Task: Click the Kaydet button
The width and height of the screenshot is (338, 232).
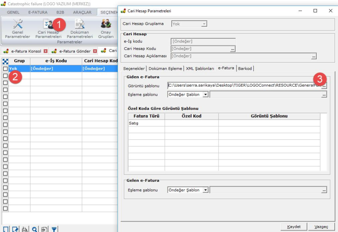Action: [294, 227]
